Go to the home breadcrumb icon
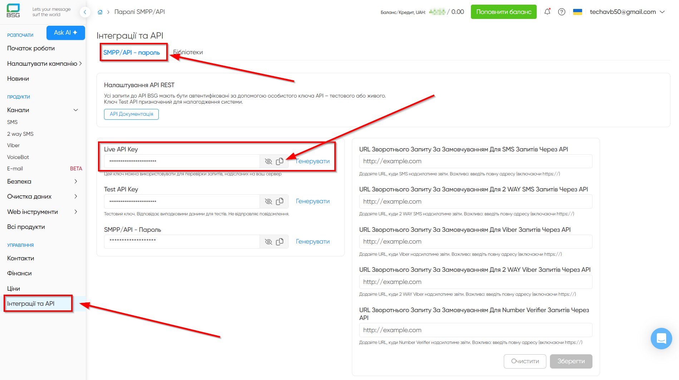 (x=100, y=12)
